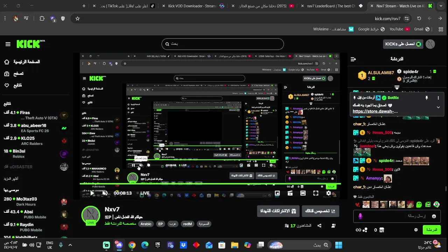Viewport: 448px width, 252px height.
Task: Click the Get KICKs (احصل على KICKs) button
Action: point(403,44)
